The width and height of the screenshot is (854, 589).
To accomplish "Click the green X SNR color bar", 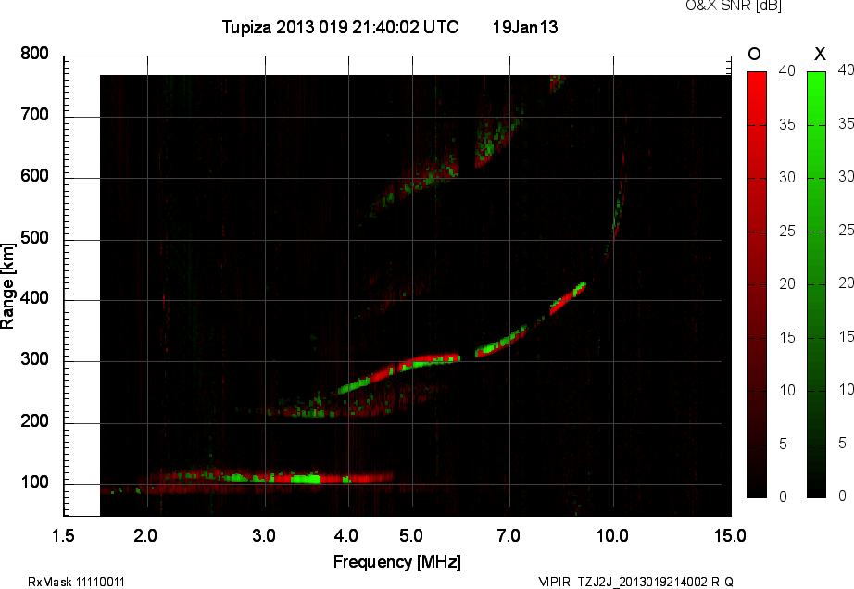I will [x=816, y=284].
